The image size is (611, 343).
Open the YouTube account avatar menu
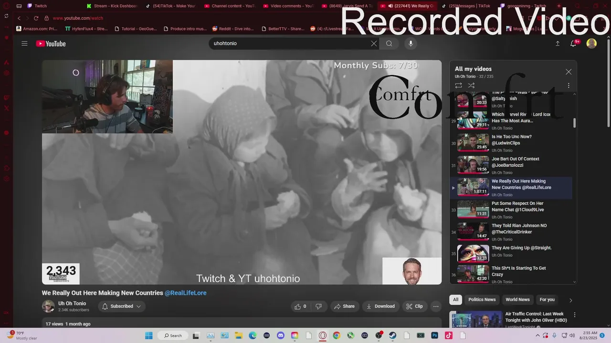point(591,43)
